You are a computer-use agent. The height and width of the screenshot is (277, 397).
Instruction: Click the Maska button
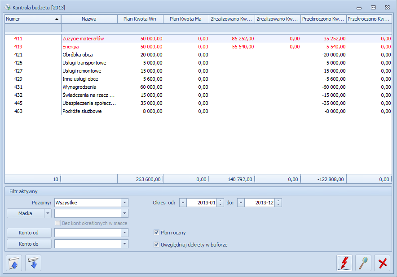pos(25,213)
